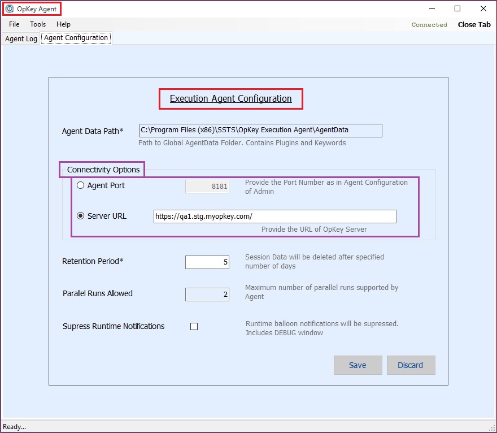Click into the Agent Data Path field
This screenshot has width=497, height=433.
260,131
